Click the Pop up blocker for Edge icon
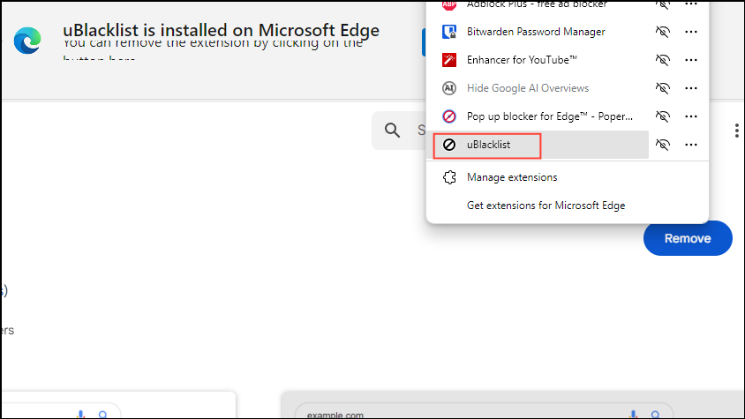The image size is (745, 419). click(449, 116)
